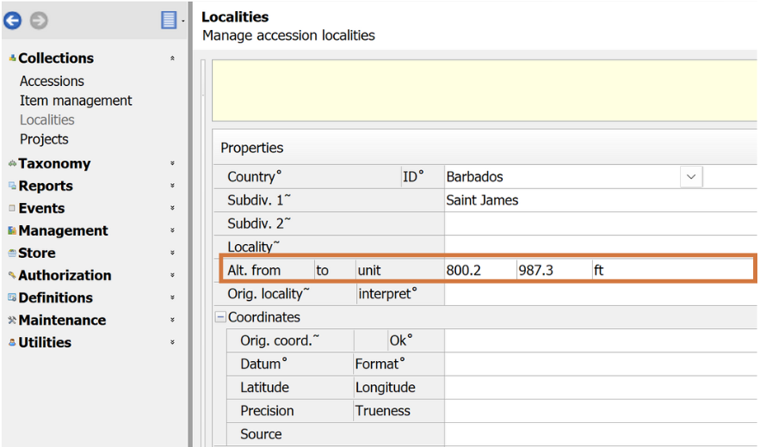This screenshot has width=766, height=447.
Task: Open the Reports menu heading
Action: [x=46, y=186]
